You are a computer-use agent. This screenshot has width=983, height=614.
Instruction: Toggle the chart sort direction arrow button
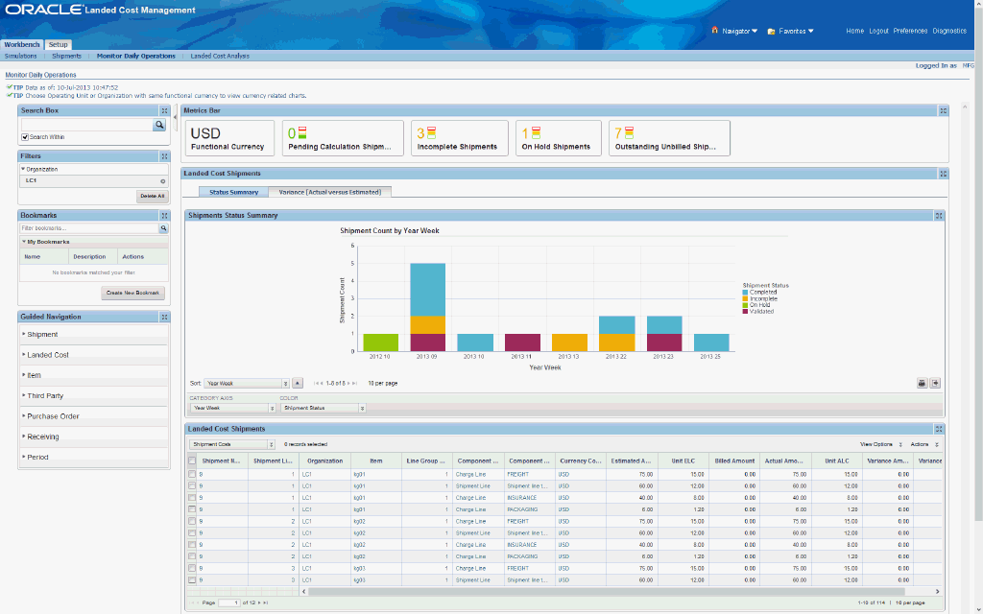(298, 383)
